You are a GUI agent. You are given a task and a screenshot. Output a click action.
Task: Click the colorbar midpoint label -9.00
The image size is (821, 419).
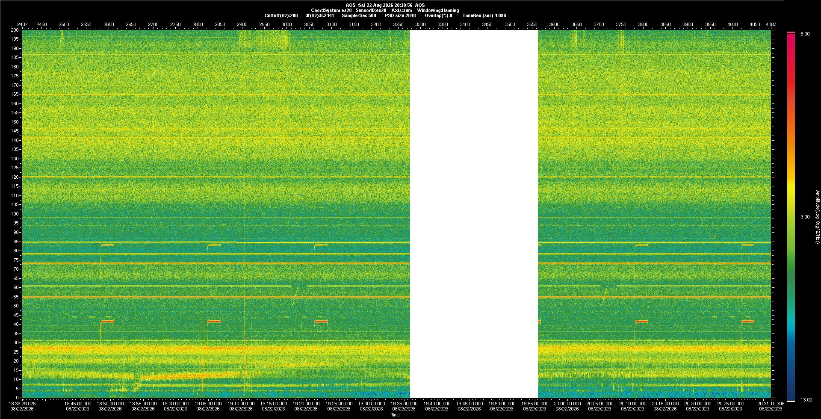coord(804,217)
